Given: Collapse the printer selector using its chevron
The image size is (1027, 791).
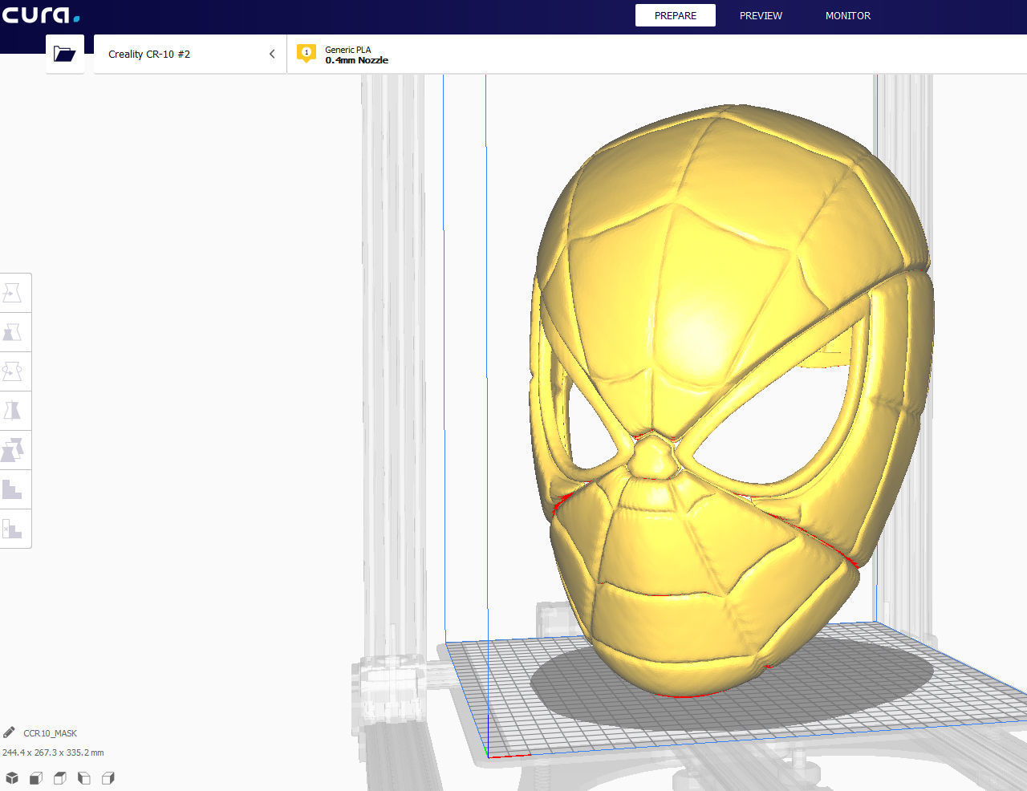Looking at the screenshot, I should (x=272, y=54).
